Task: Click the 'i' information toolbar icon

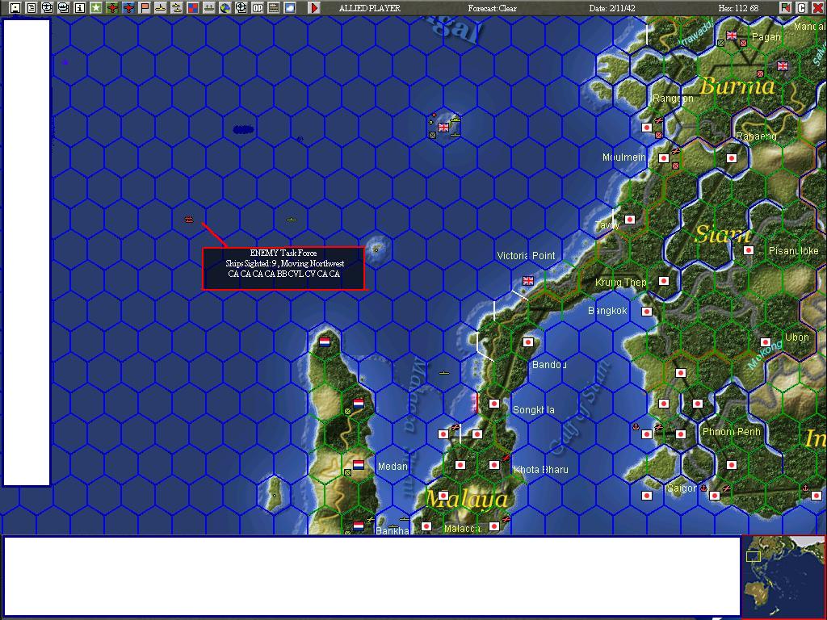Action: pyautogui.click(x=80, y=8)
